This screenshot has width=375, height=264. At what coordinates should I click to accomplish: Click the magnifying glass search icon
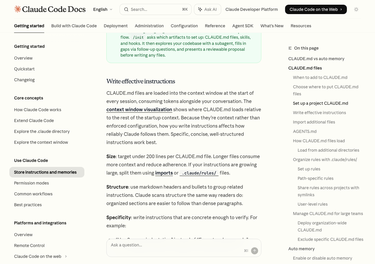point(126,9)
